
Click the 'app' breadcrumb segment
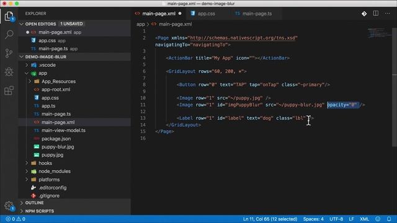141,24
